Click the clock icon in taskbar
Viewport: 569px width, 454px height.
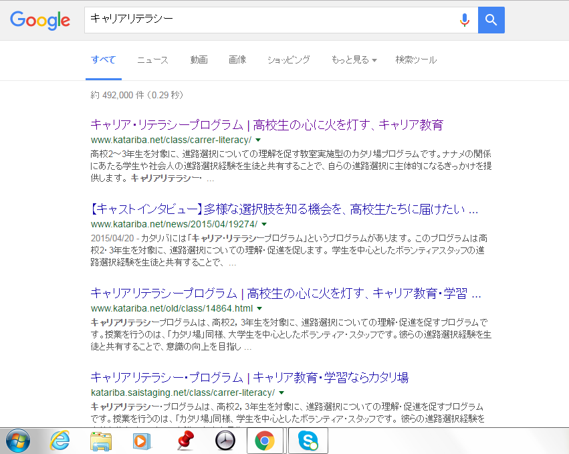(225, 441)
